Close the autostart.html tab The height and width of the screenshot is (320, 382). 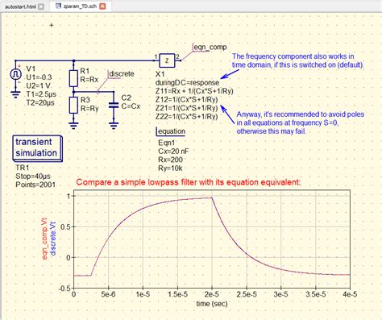pyautogui.click(x=41, y=6)
